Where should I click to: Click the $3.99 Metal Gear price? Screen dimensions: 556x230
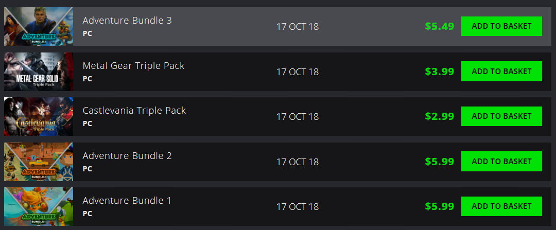(439, 72)
